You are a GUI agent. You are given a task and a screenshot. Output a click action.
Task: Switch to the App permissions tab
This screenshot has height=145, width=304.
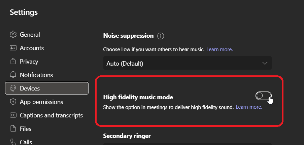[x=41, y=102]
